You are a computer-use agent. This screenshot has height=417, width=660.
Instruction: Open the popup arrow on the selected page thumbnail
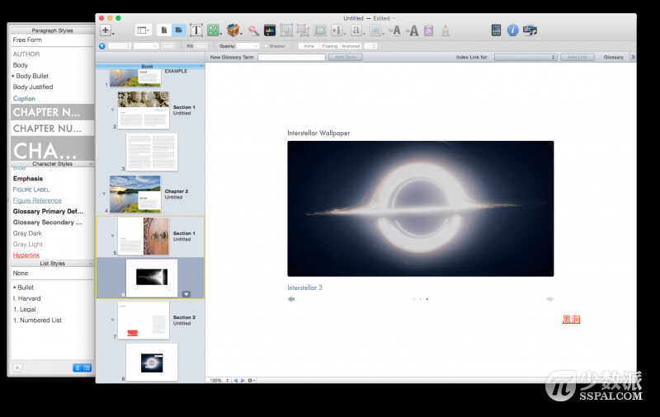coord(186,294)
